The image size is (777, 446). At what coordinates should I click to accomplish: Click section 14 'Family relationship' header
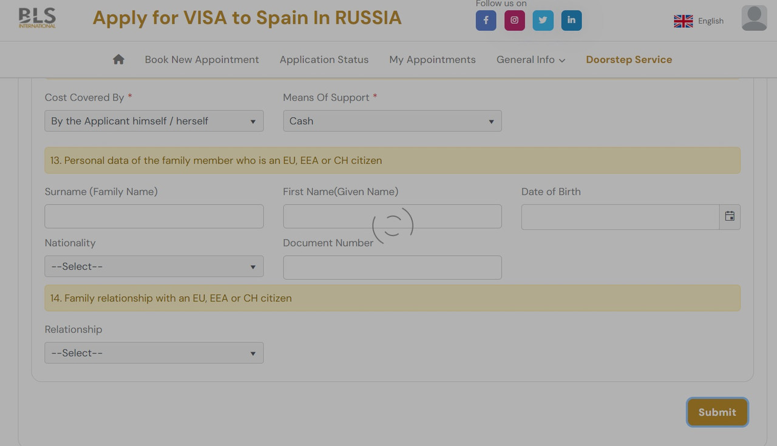coord(392,298)
